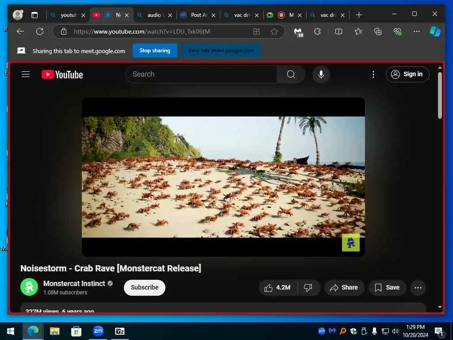453x340 pixels.
Task: Open Malwarebytes extension with badge 10
Action: tap(299, 32)
